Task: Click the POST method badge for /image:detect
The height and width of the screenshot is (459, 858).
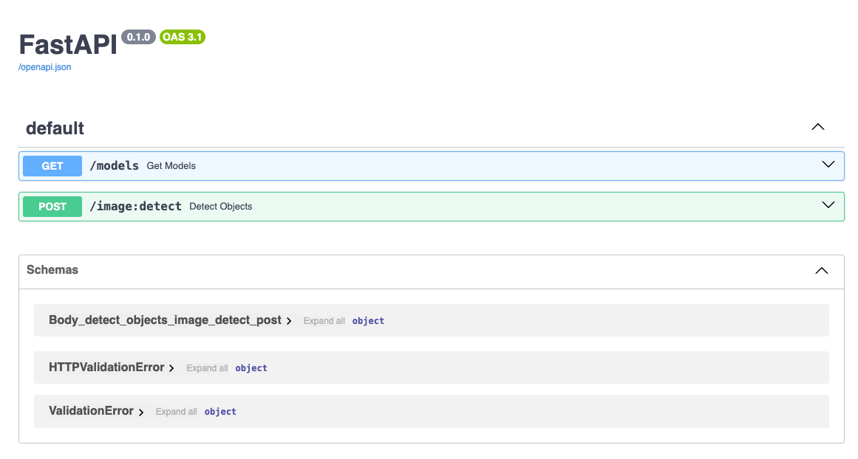Action: (x=52, y=207)
